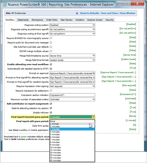The image size is (147, 163).
Task: Open Require impression when signing dropdown
Action: click(x=72, y=86)
